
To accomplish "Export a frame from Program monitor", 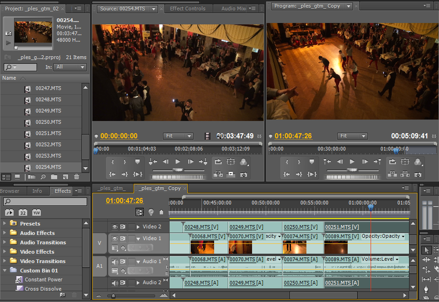I will 418,174.
